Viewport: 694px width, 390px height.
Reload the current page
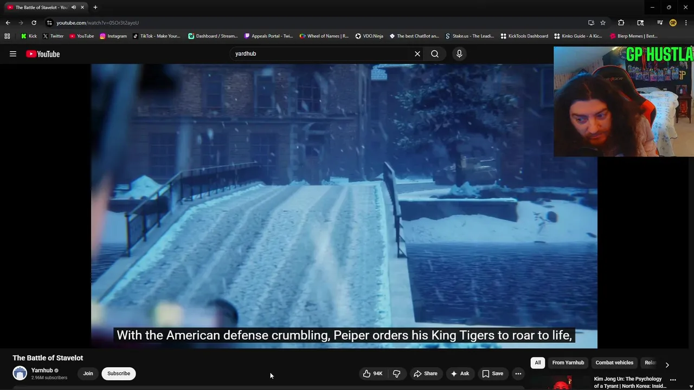[x=34, y=23]
